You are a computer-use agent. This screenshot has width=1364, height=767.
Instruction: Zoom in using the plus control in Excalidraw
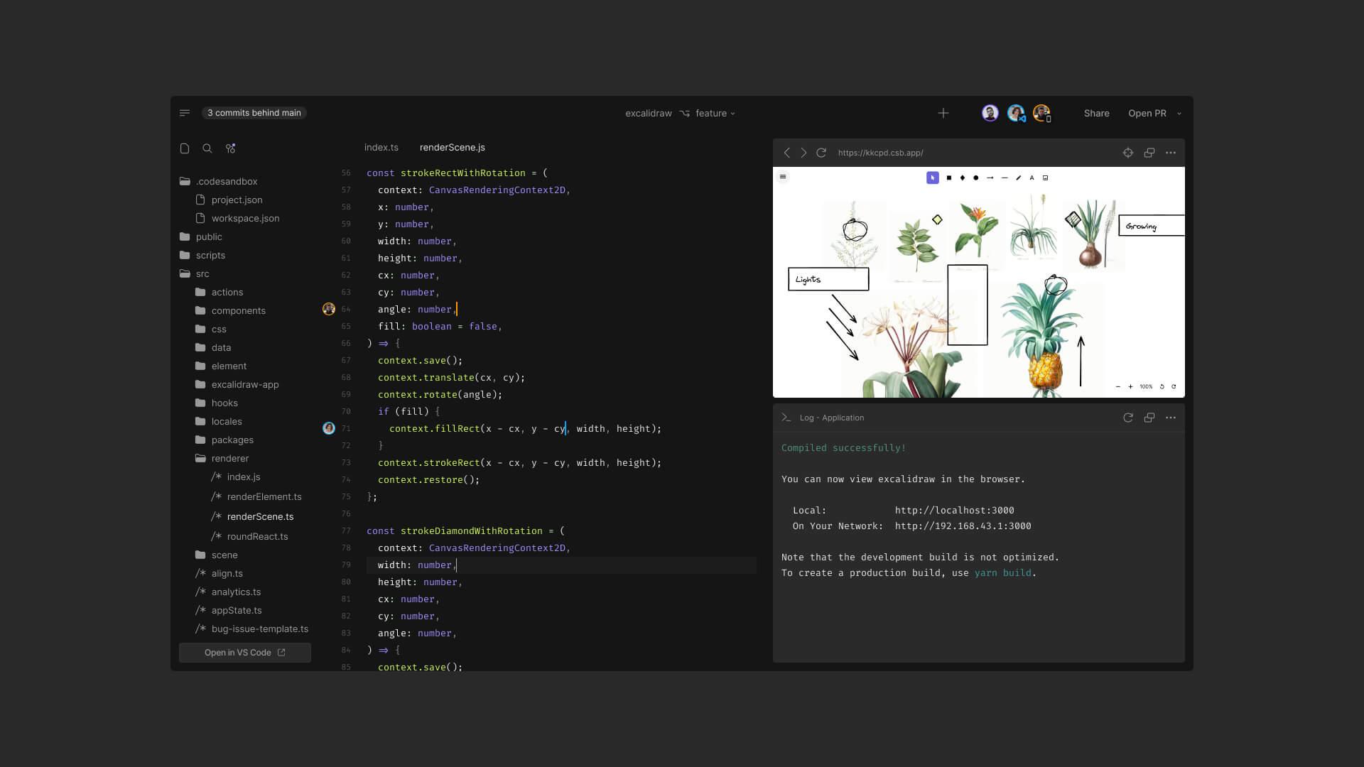click(1131, 387)
